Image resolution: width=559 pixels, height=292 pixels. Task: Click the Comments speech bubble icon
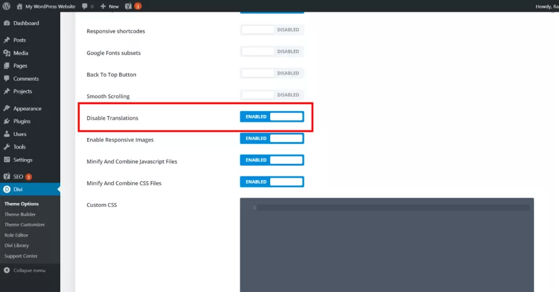pyautogui.click(x=7, y=78)
